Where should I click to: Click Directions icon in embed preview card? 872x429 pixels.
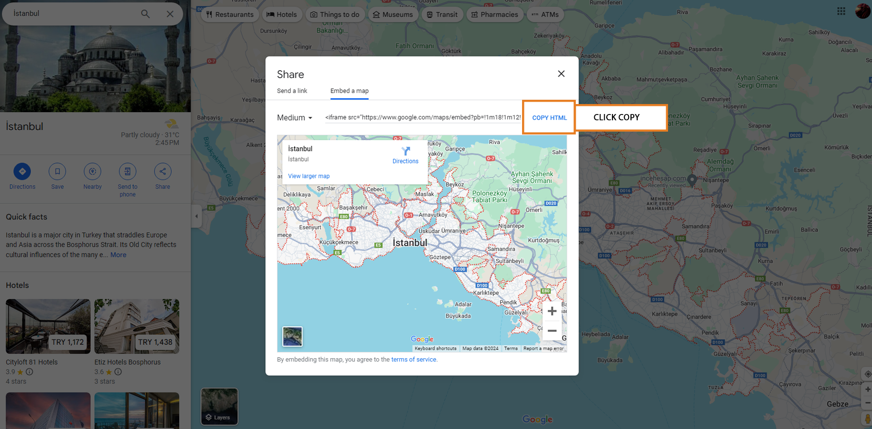406,152
